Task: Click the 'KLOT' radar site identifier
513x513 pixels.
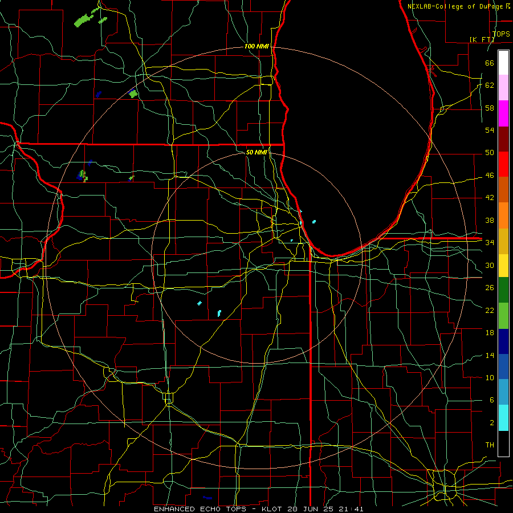Action: click(272, 509)
